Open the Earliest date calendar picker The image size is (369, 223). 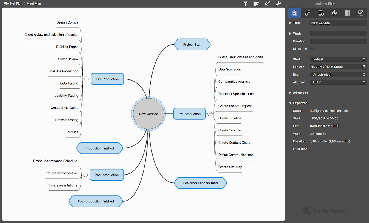click(x=364, y=67)
